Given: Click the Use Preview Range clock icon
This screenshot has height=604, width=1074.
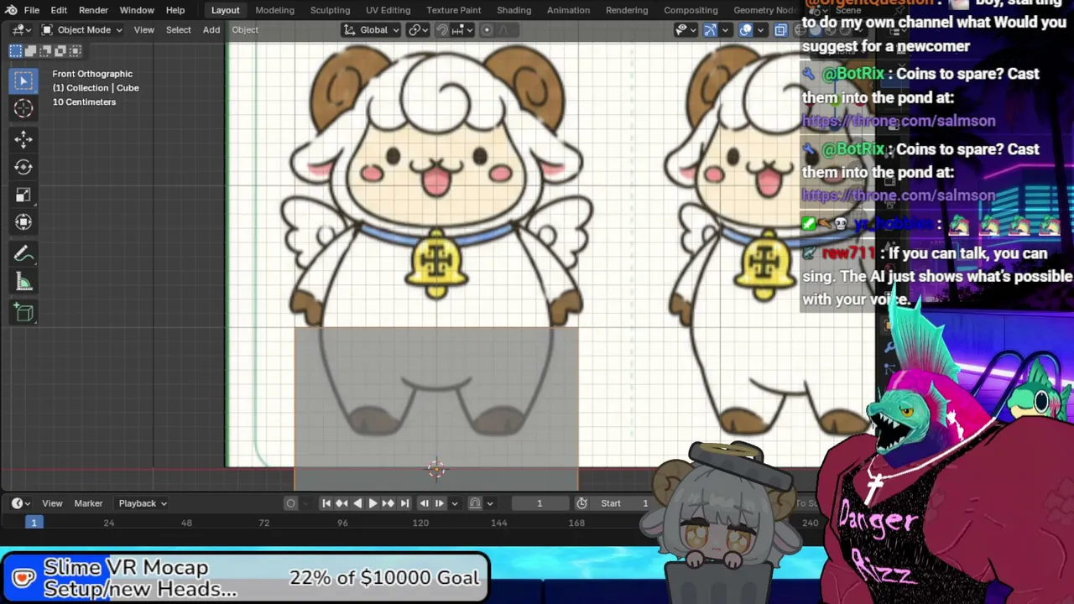Looking at the screenshot, I should pyautogui.click(x=581, y=503).
